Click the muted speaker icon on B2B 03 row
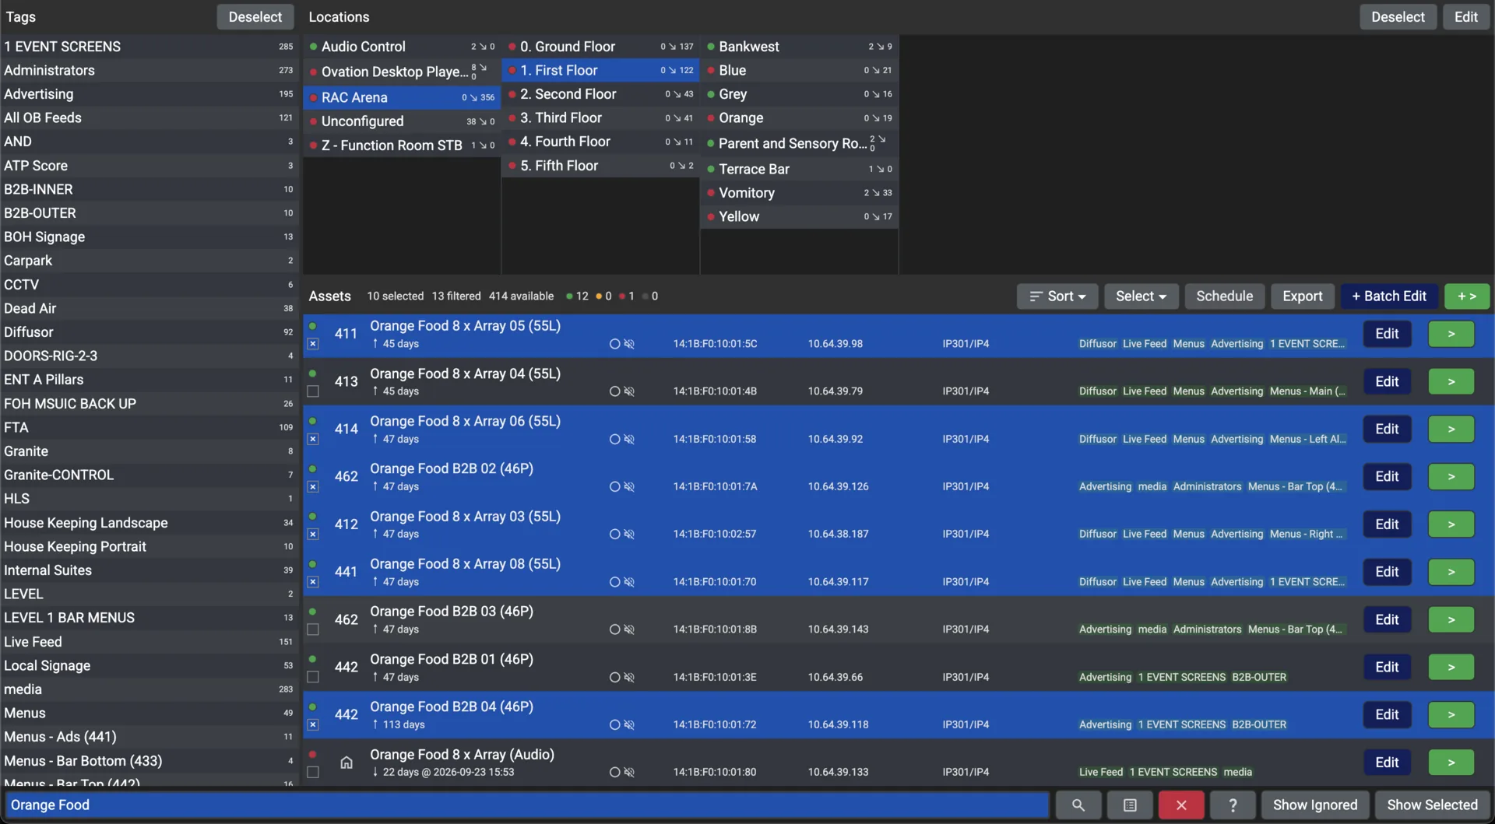 click(629, 629)
